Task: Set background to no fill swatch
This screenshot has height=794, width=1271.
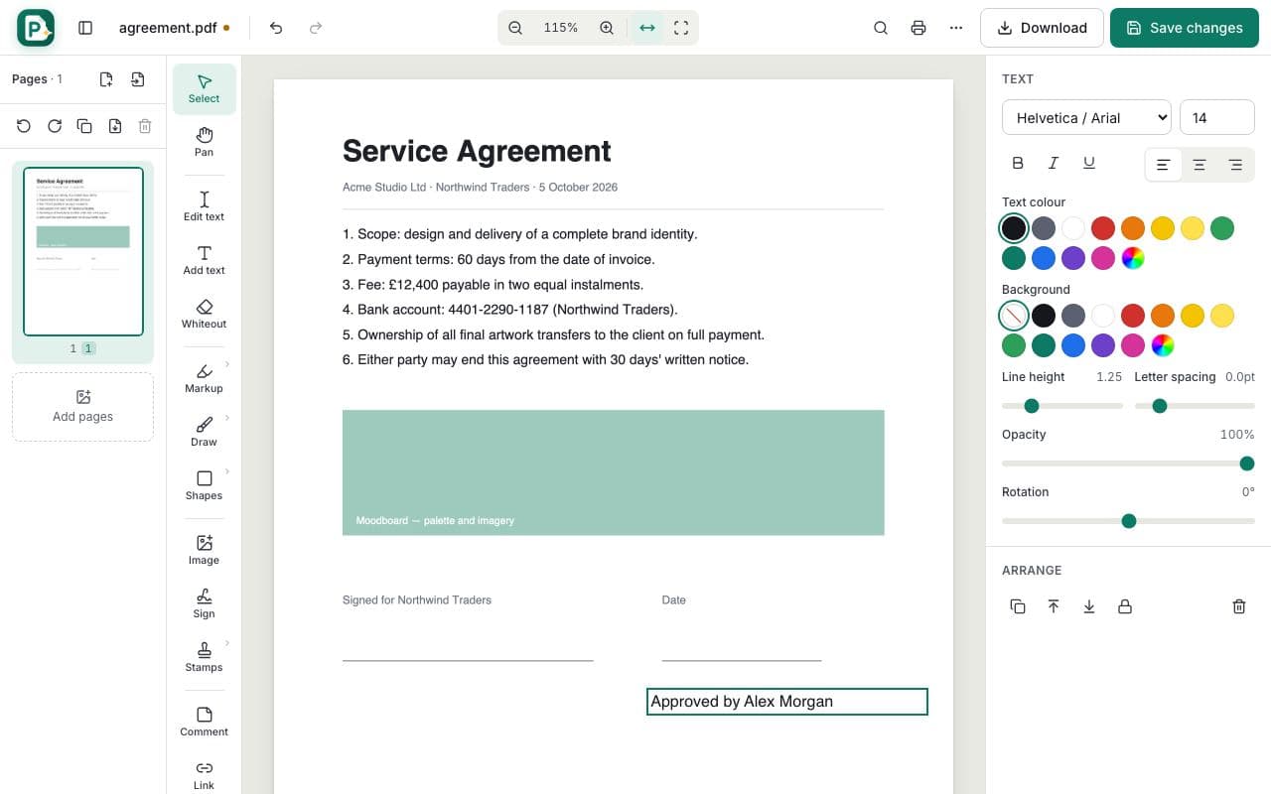Action: (x=1014, y=316)
